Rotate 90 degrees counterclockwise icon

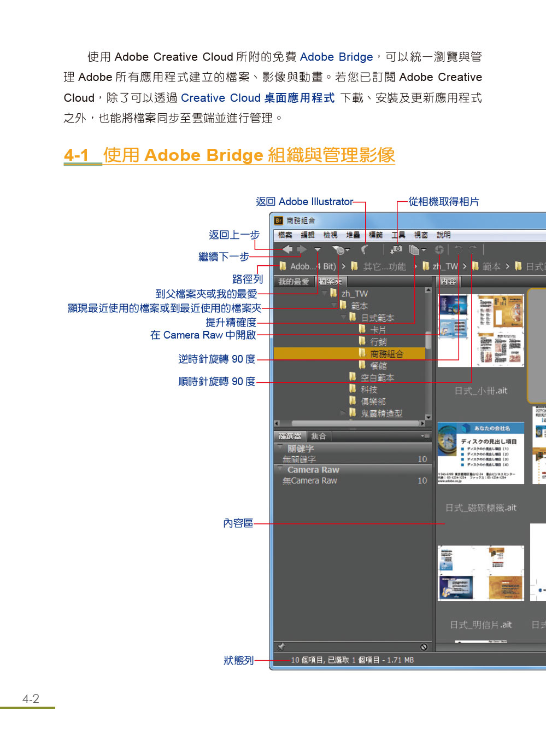459,249
